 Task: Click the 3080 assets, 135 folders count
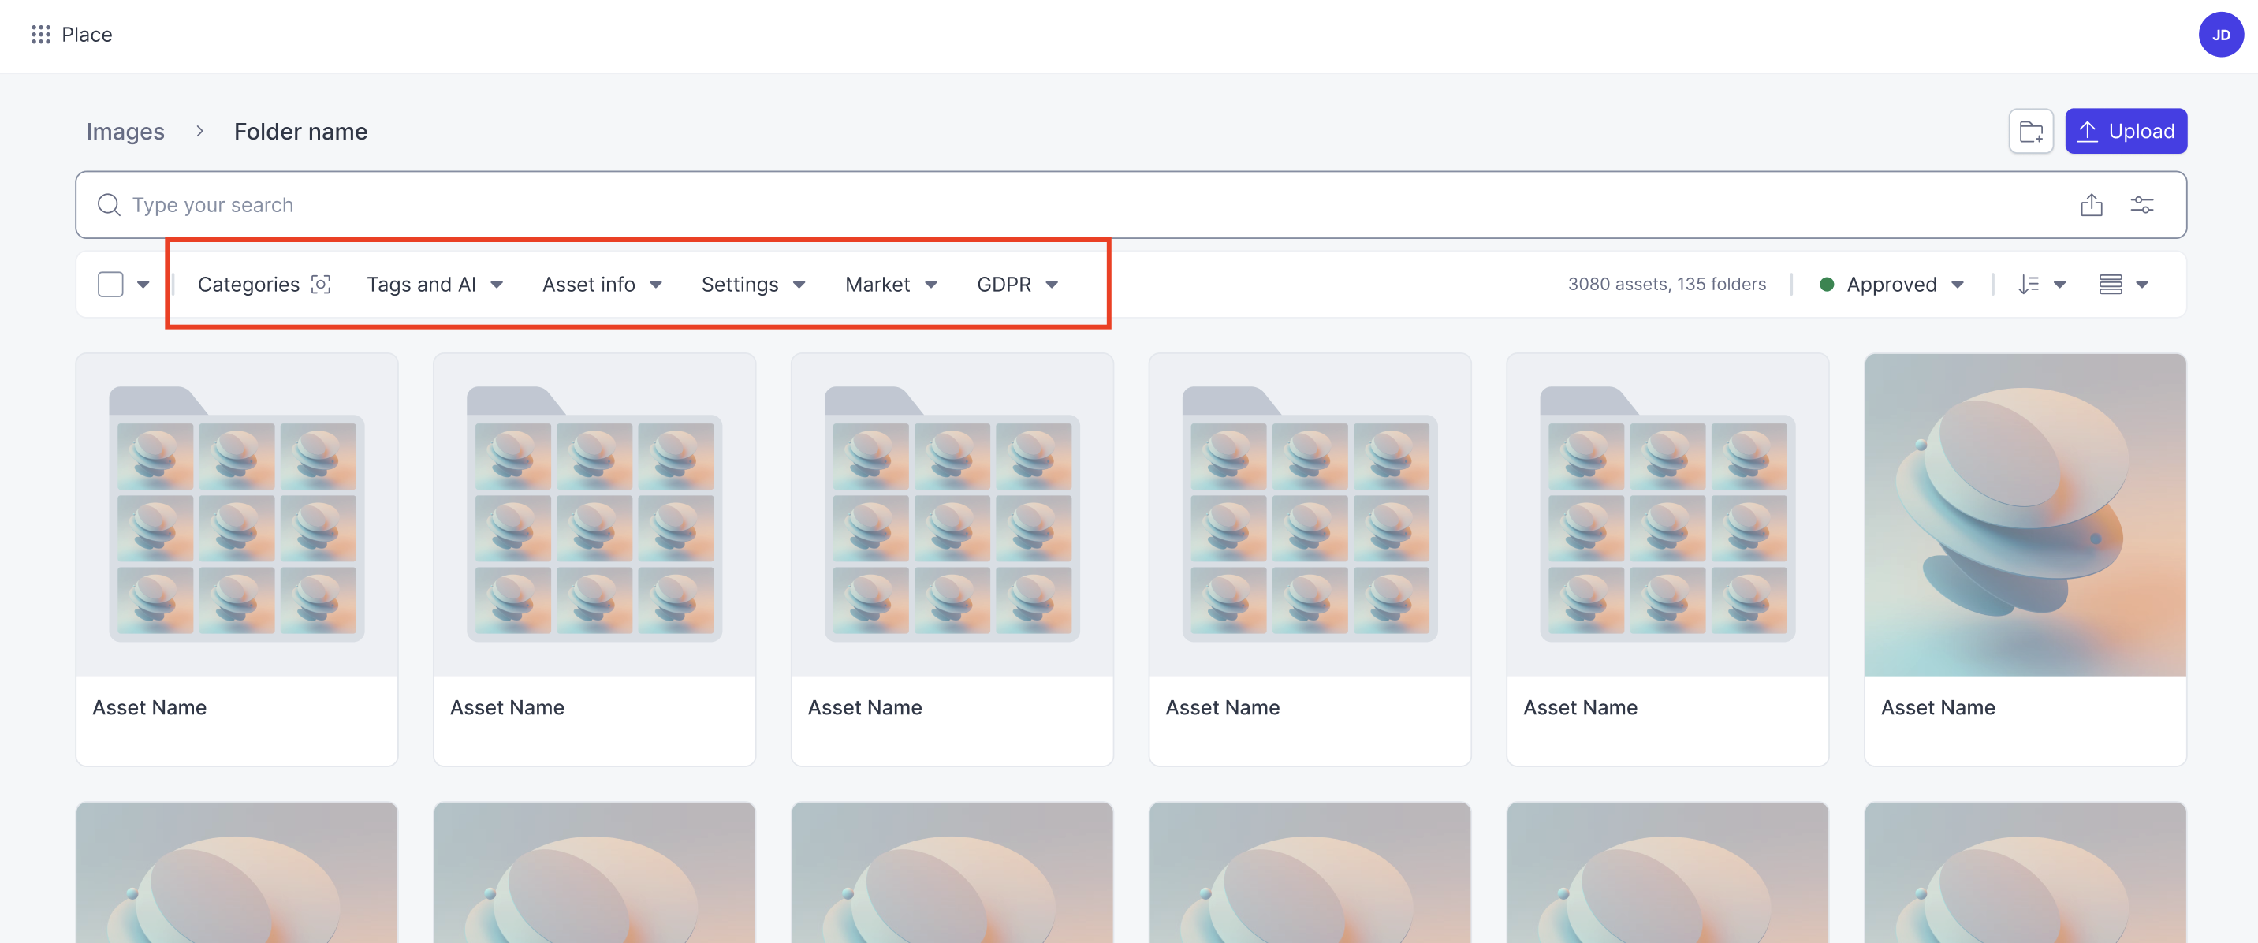[x=1667, y=284]
